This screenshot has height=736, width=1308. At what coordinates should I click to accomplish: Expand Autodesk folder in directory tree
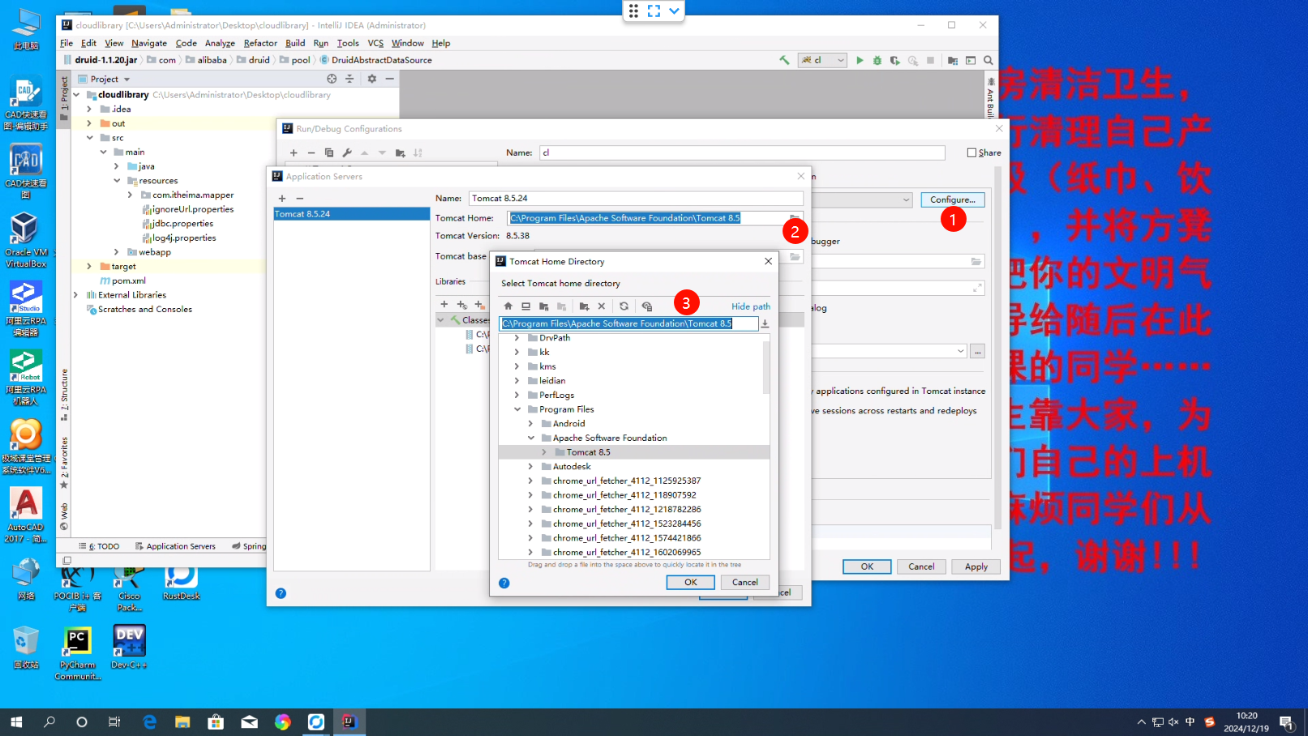pos(531,467)
